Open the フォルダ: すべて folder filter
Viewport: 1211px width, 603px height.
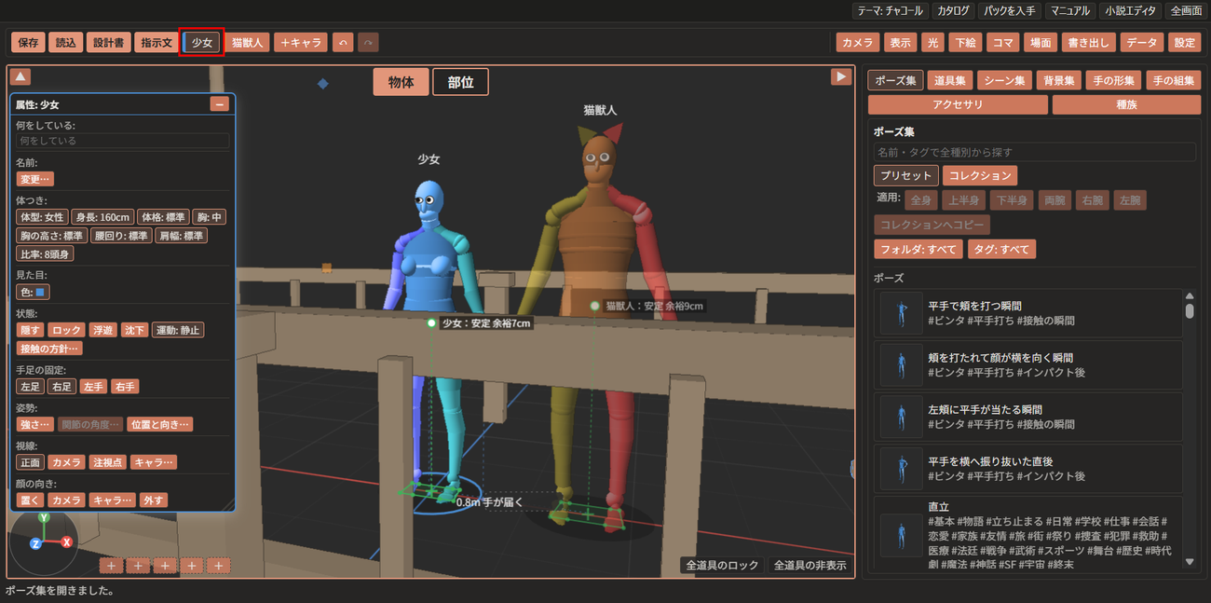(918, 250)
